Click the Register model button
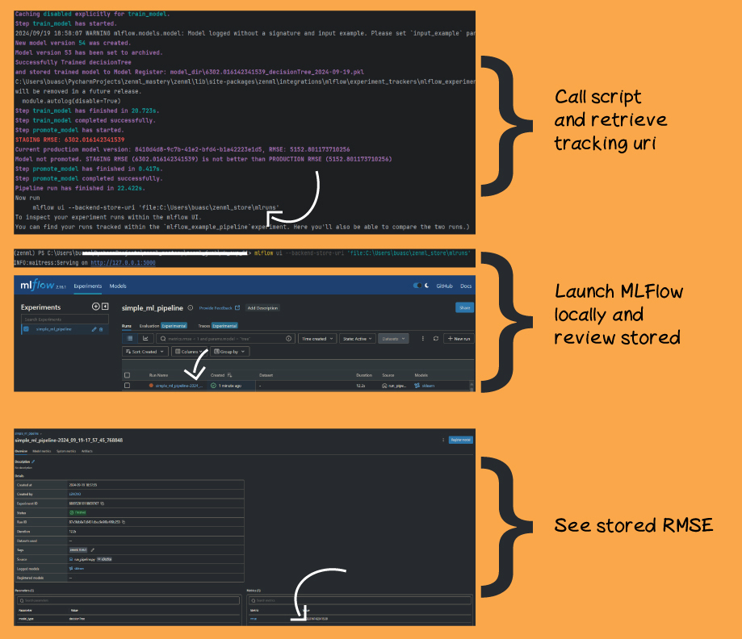Screen dimensions: 742x639 point(460,440)
